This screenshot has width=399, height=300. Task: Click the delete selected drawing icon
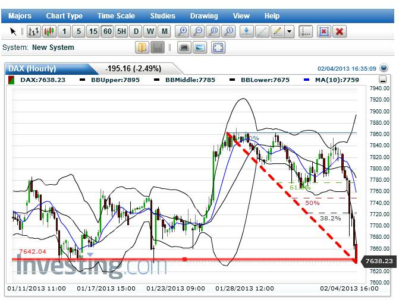324,31
